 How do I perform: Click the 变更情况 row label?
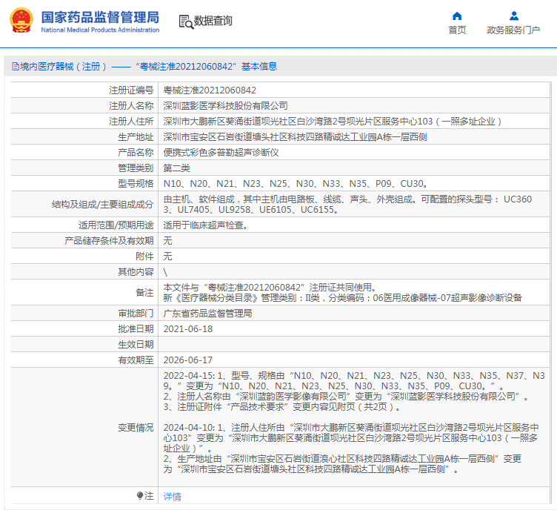coord(135,428)
